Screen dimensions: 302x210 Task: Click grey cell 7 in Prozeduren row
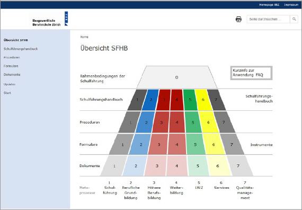pos(224,122)
